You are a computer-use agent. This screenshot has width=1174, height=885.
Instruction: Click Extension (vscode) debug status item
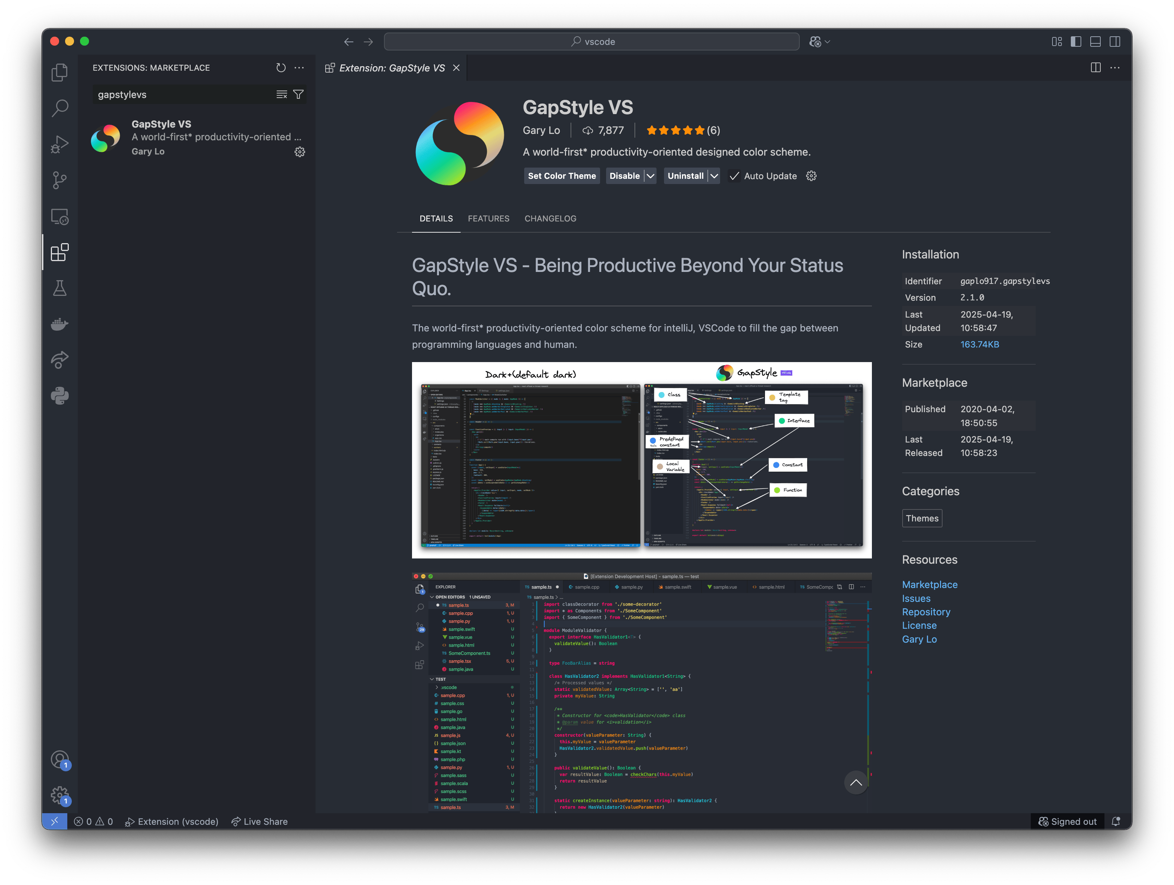172,821
